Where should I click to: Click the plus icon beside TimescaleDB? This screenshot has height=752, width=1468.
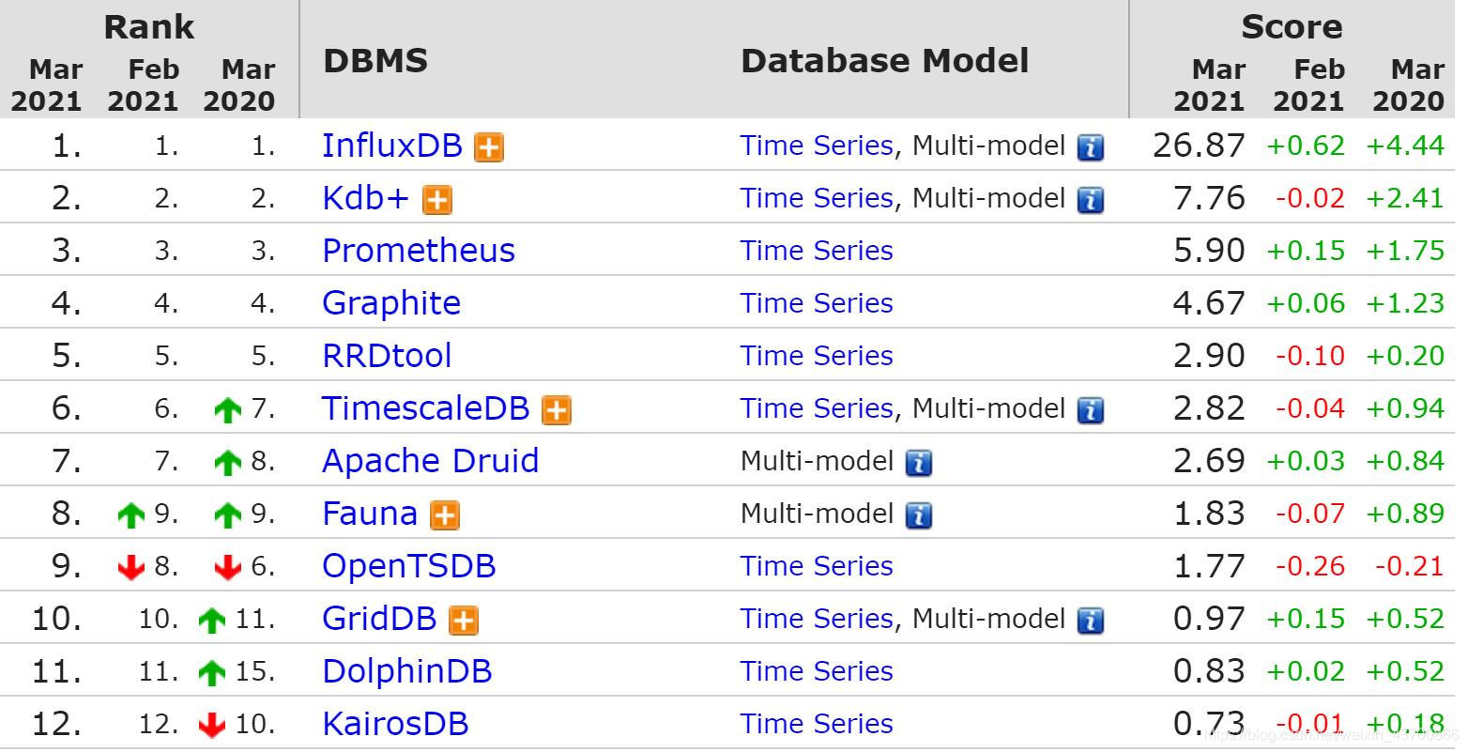point(555,409)
